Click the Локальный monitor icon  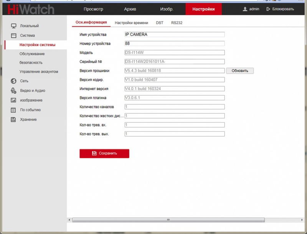(13, 26)
